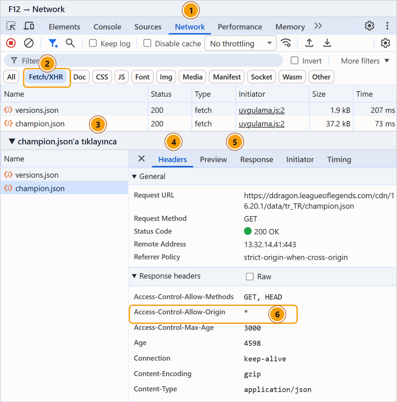The height and width of the screenshot is (402, 397).
Task: Open the Performance tab
Action: (240, 27)
